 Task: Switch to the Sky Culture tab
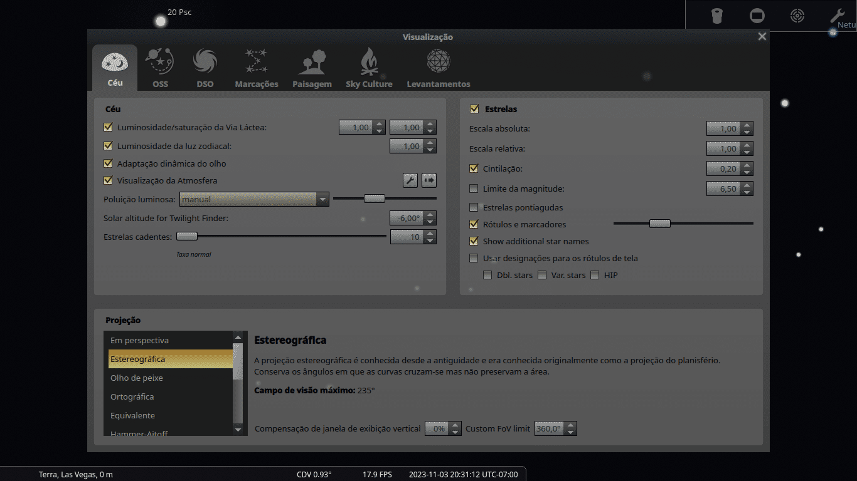[369, 68]
